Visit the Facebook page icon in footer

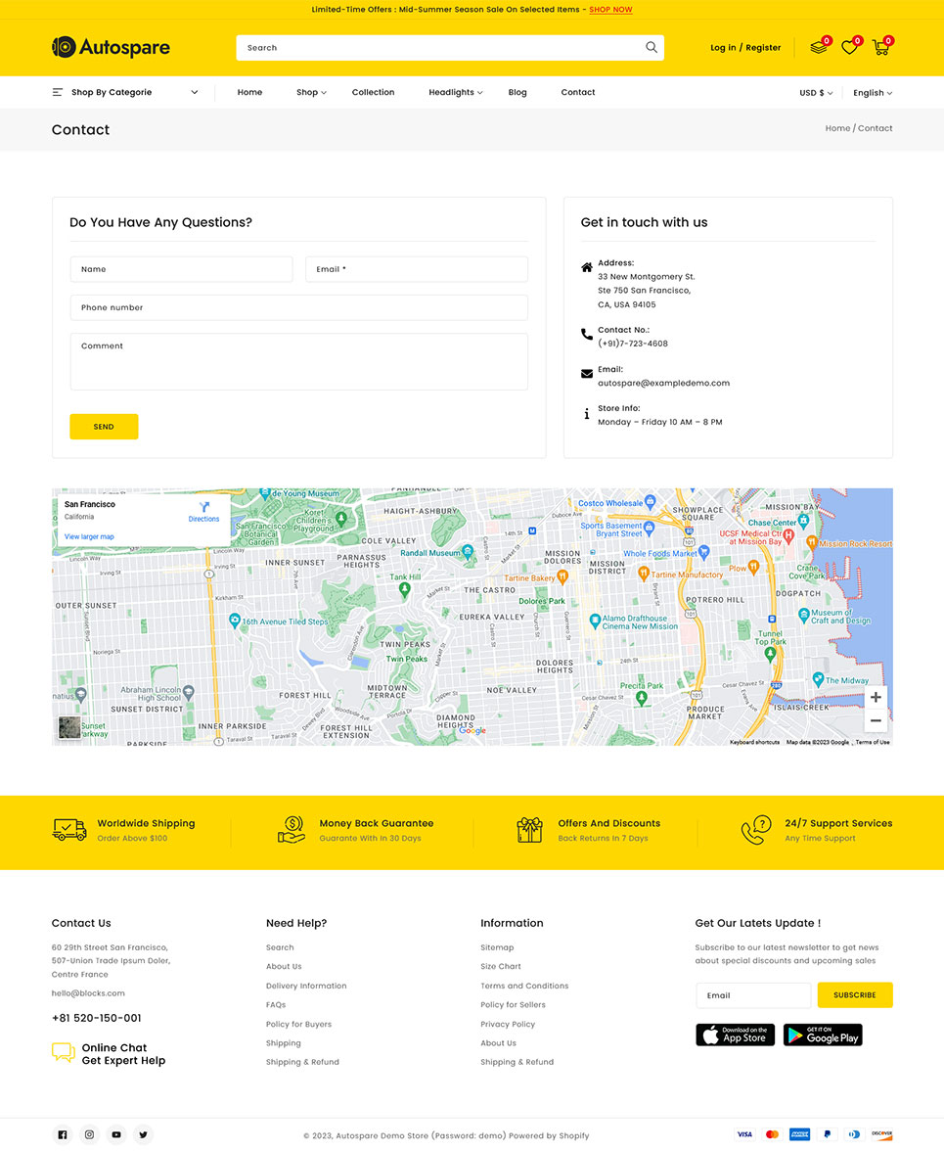(x=63, y=1134)
